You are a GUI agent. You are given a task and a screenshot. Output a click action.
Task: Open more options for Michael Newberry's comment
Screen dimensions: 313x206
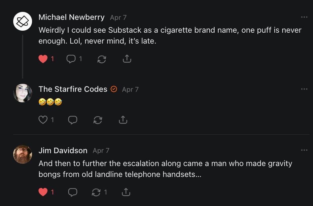304,17
